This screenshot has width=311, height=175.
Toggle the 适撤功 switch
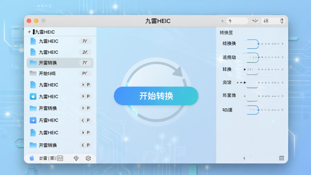(x=252, y=57)
